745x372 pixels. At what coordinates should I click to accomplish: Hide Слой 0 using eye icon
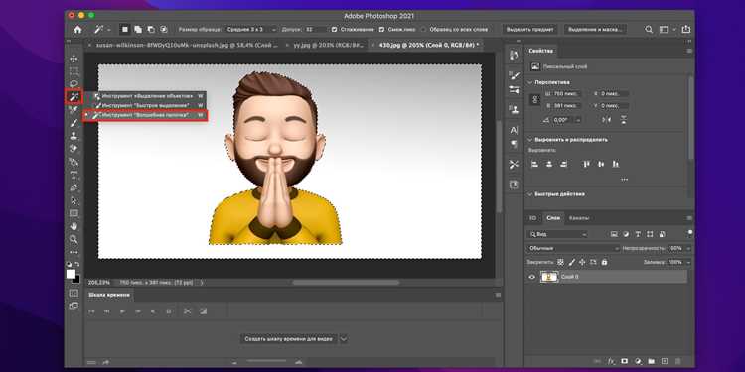pos(532,277)
